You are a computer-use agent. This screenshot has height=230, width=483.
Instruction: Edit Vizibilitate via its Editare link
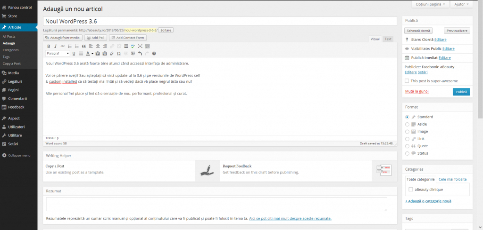[449, 48]
